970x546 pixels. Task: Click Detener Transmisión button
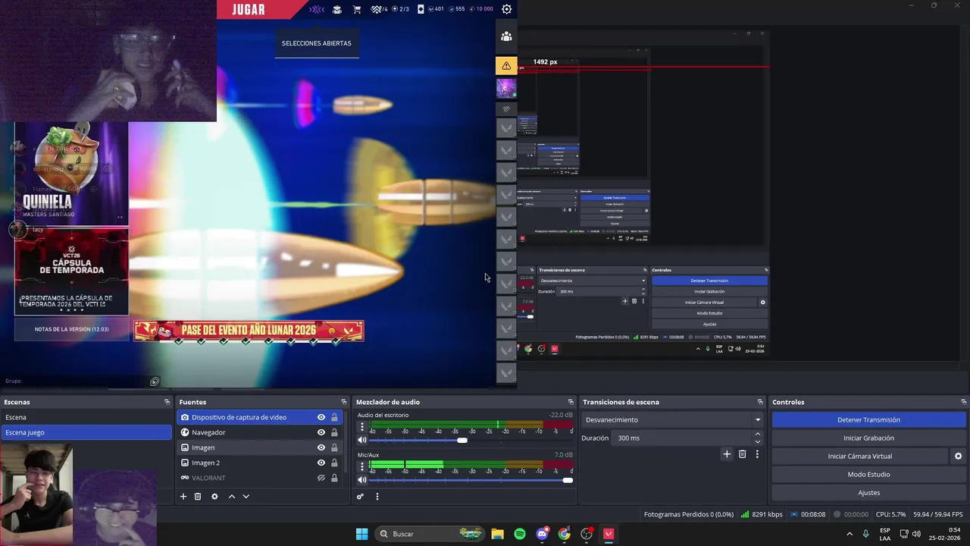[868, 420]
